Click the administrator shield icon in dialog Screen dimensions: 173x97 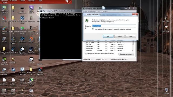tap(93, 29)
